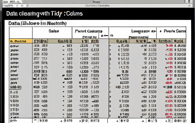Select the 'Data (Elolaes im Wacrthly)' heading

pos(37,23)
